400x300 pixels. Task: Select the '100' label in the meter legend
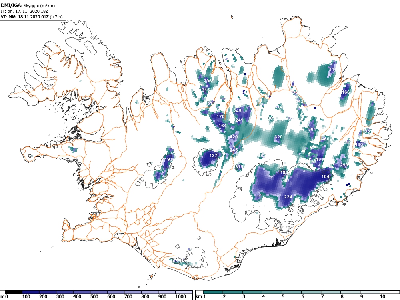pyautogui.click(x=26, y=296)
